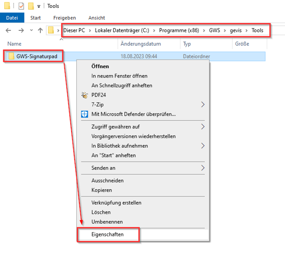Viewport: 285px width, 257px height.
Task: Choose An Schnellzugriff anheften
Action: pos(143,85)
